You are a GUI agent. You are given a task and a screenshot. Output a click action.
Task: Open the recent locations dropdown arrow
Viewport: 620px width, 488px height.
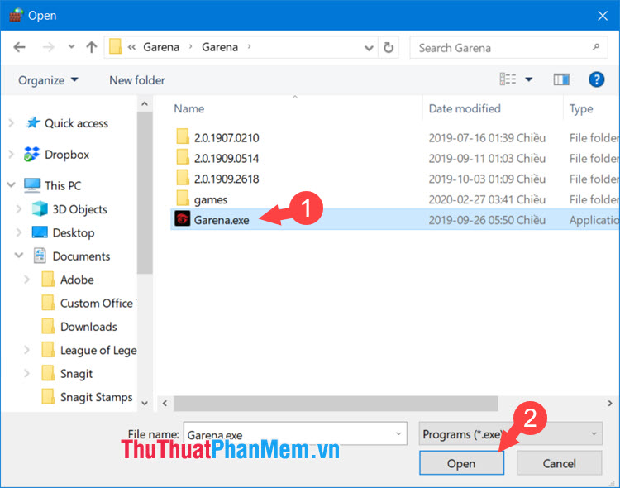click(71, 47)
